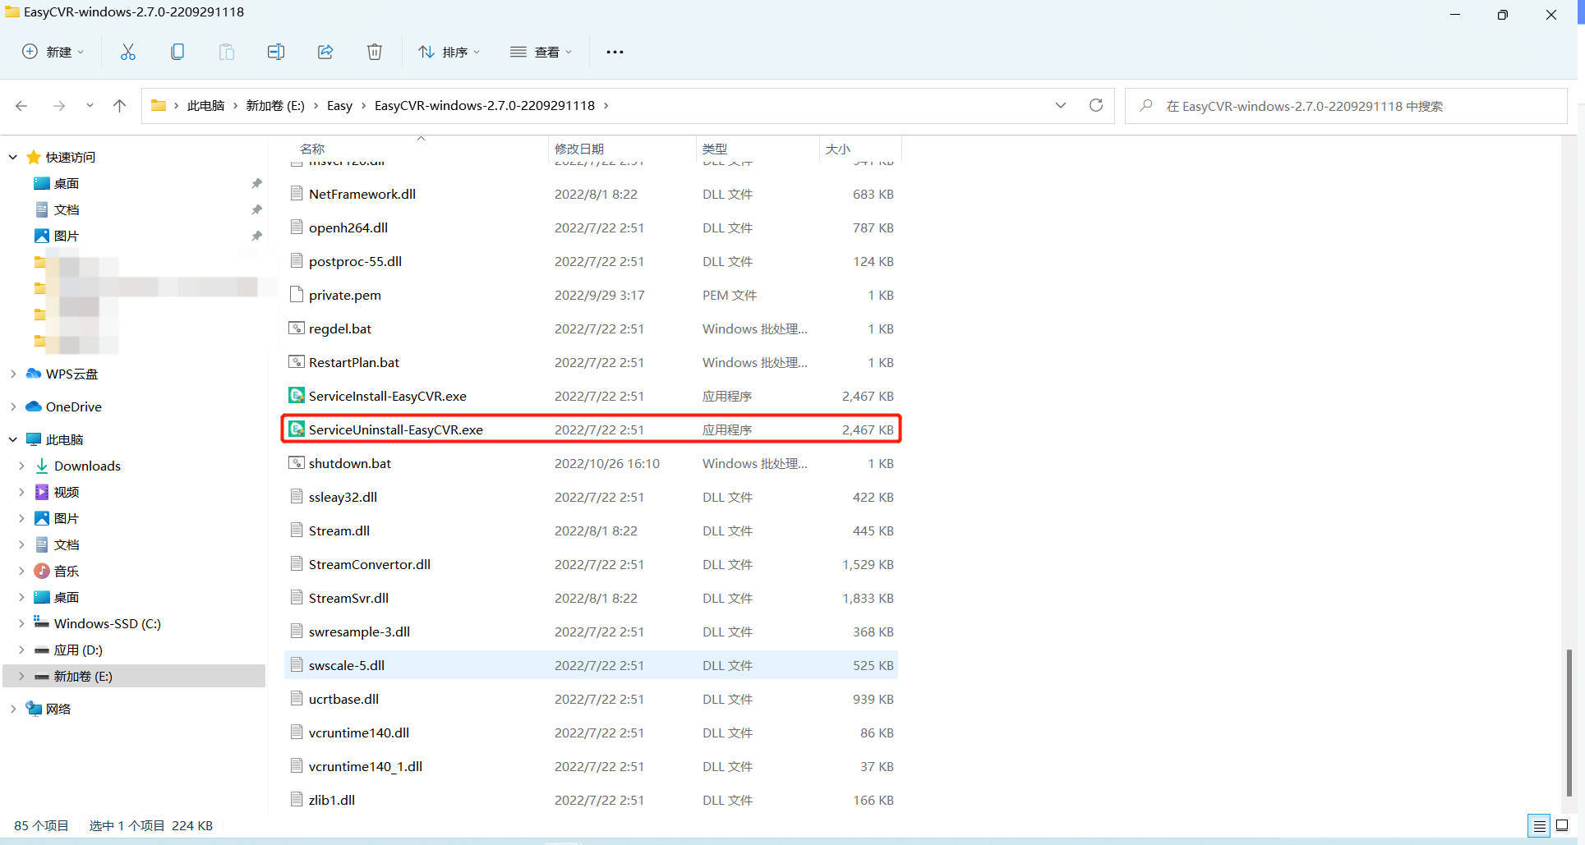The height and width of the screenshot is (845, 1585).
Task: Sort by 修改日期 column header
Action: coord(579,149)
